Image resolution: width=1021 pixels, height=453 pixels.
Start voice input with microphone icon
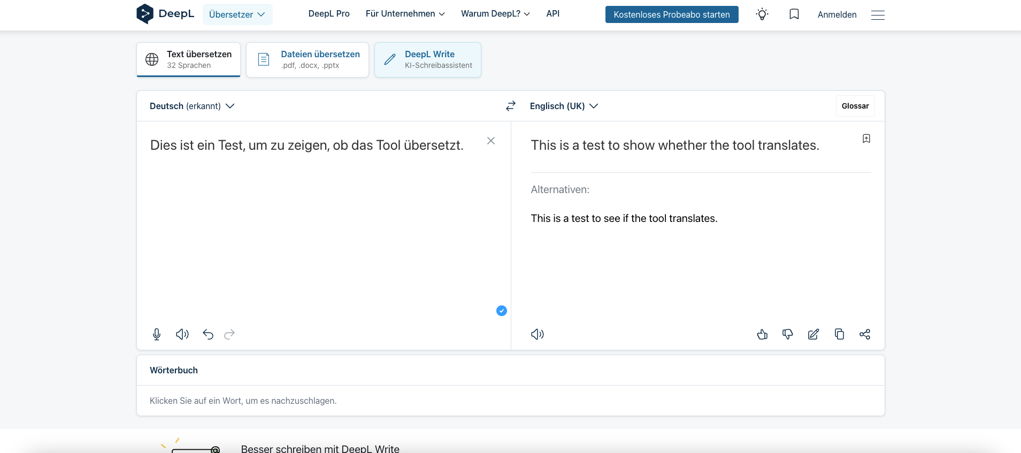[x=157, y=334]
